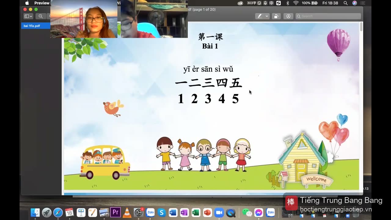Click the highlight pen tool
The image size is (391, 220).
260,16
